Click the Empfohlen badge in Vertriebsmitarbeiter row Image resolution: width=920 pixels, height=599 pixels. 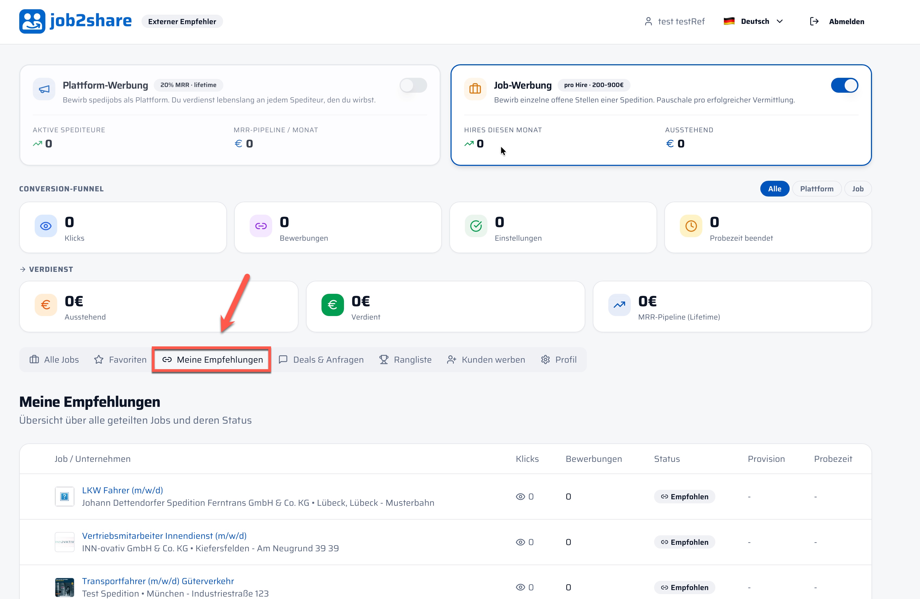point(685,542)
